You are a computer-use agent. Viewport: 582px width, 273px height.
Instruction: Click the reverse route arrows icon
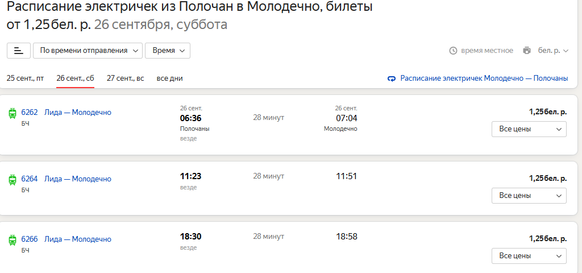point(391,78)
